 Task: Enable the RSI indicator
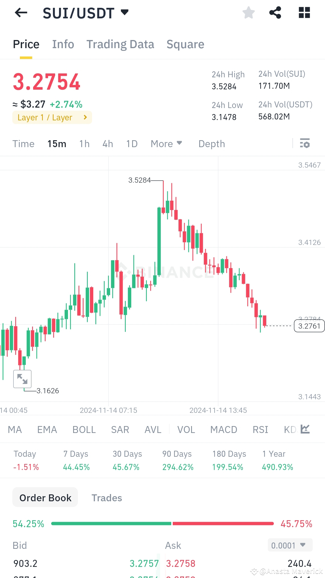(260, 429)
